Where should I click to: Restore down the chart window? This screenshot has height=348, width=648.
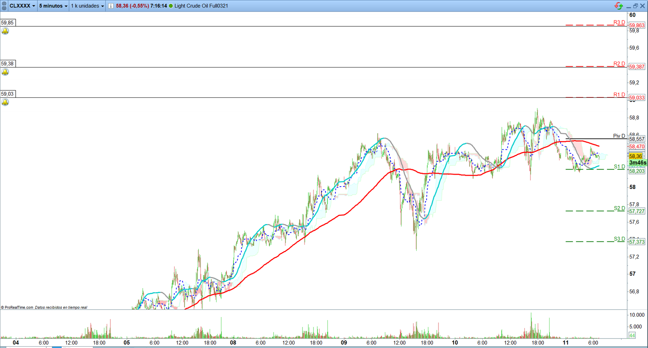click(x=635, y=6)
